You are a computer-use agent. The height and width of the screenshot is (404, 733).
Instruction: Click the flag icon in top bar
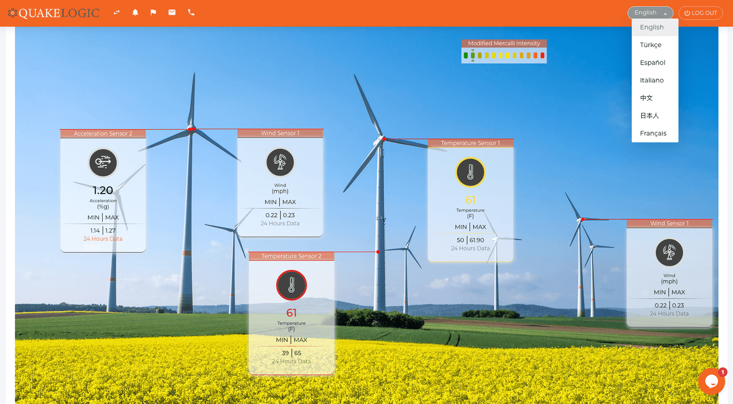153,12
